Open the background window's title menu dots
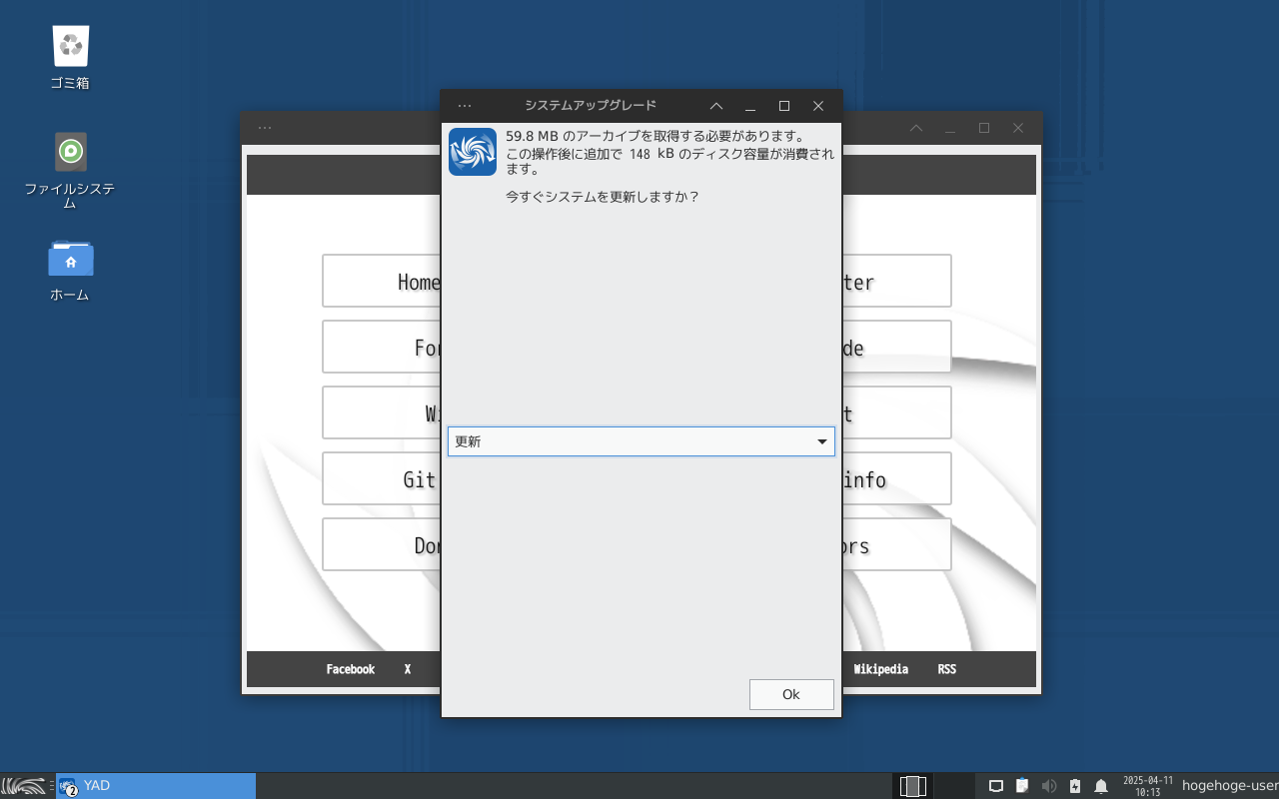 click(265, 128)
